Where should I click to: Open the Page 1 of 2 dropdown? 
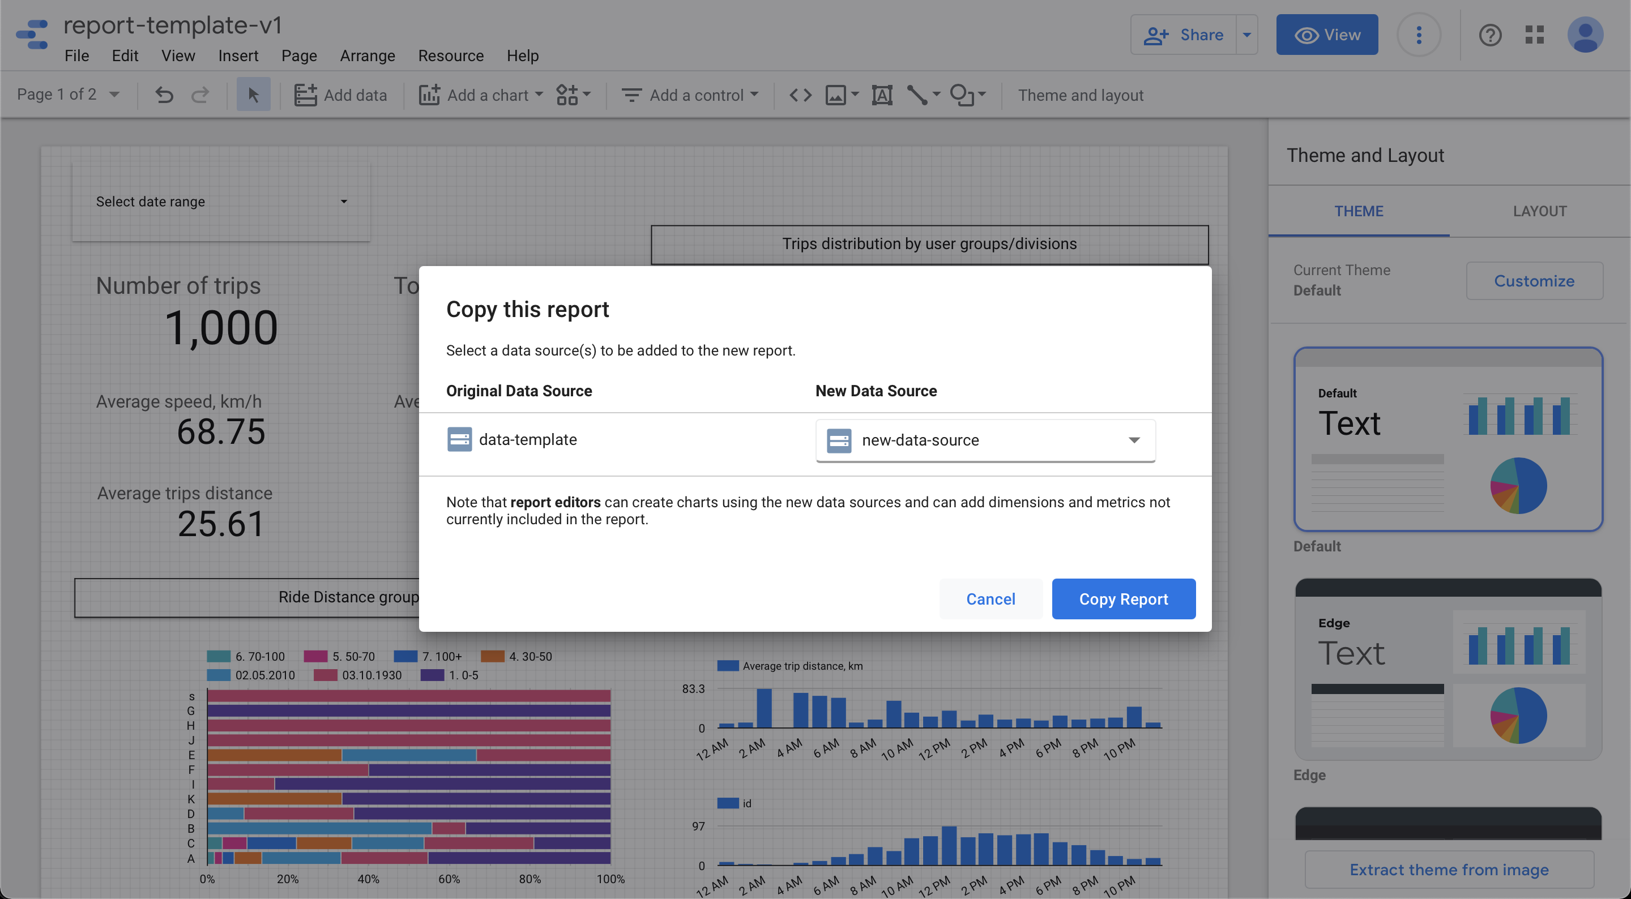[69, 95]
